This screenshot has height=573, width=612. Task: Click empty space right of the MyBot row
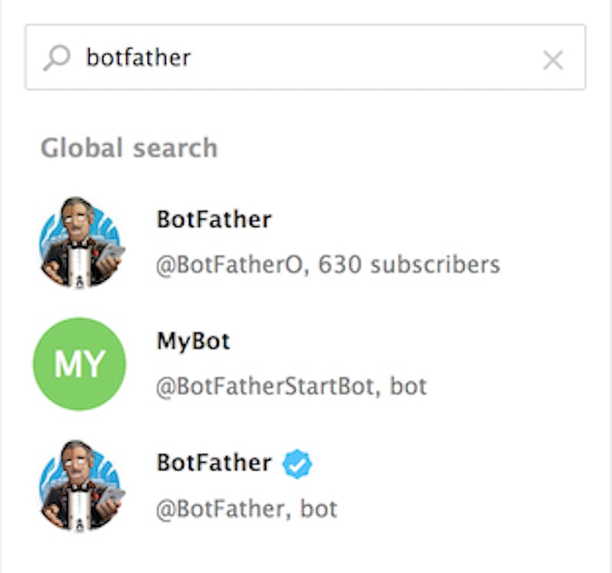pos(520,363)
